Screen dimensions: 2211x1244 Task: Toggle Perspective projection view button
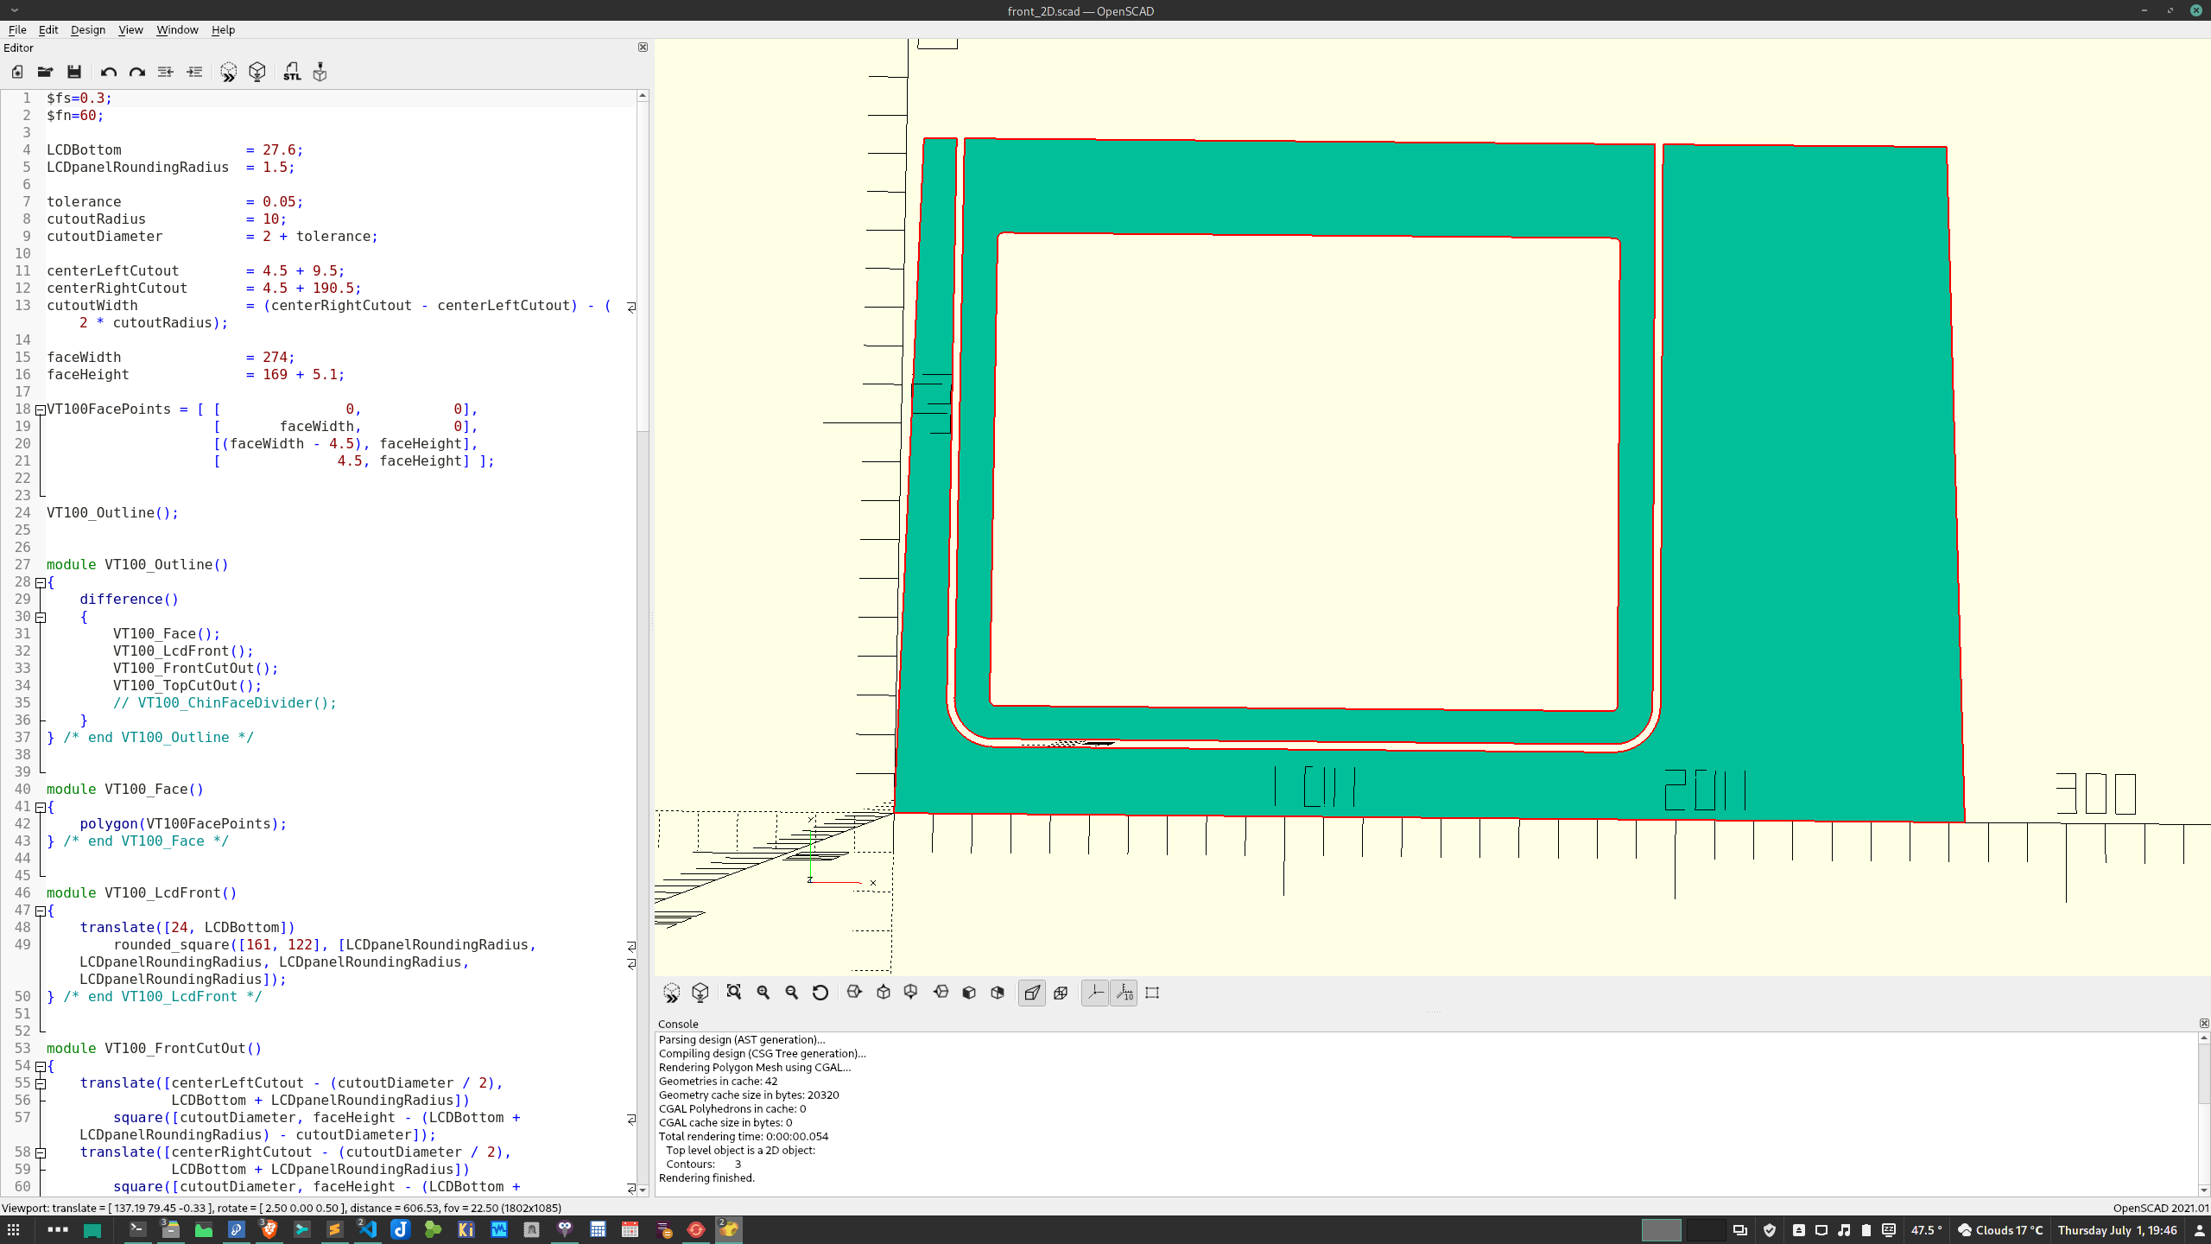[x=1032, y=993]
